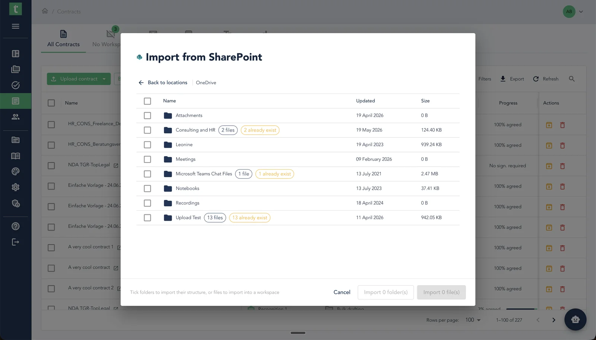Select the A very cool contract 1 row checkbox

[51, 248]
